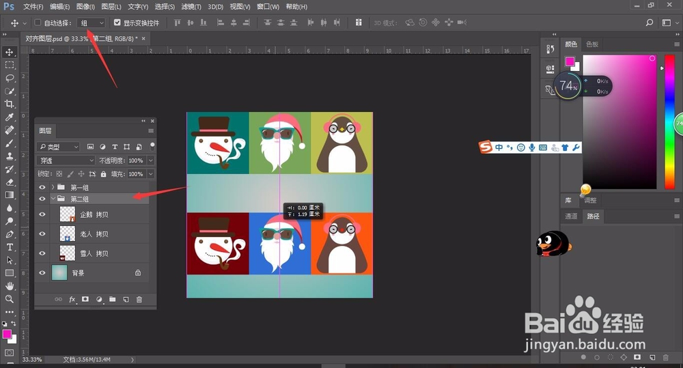The width and height of the screenshot is (683, 368).
Task: Uncheck the 显示变换控件 checkbox
Action: click(117, 23)
